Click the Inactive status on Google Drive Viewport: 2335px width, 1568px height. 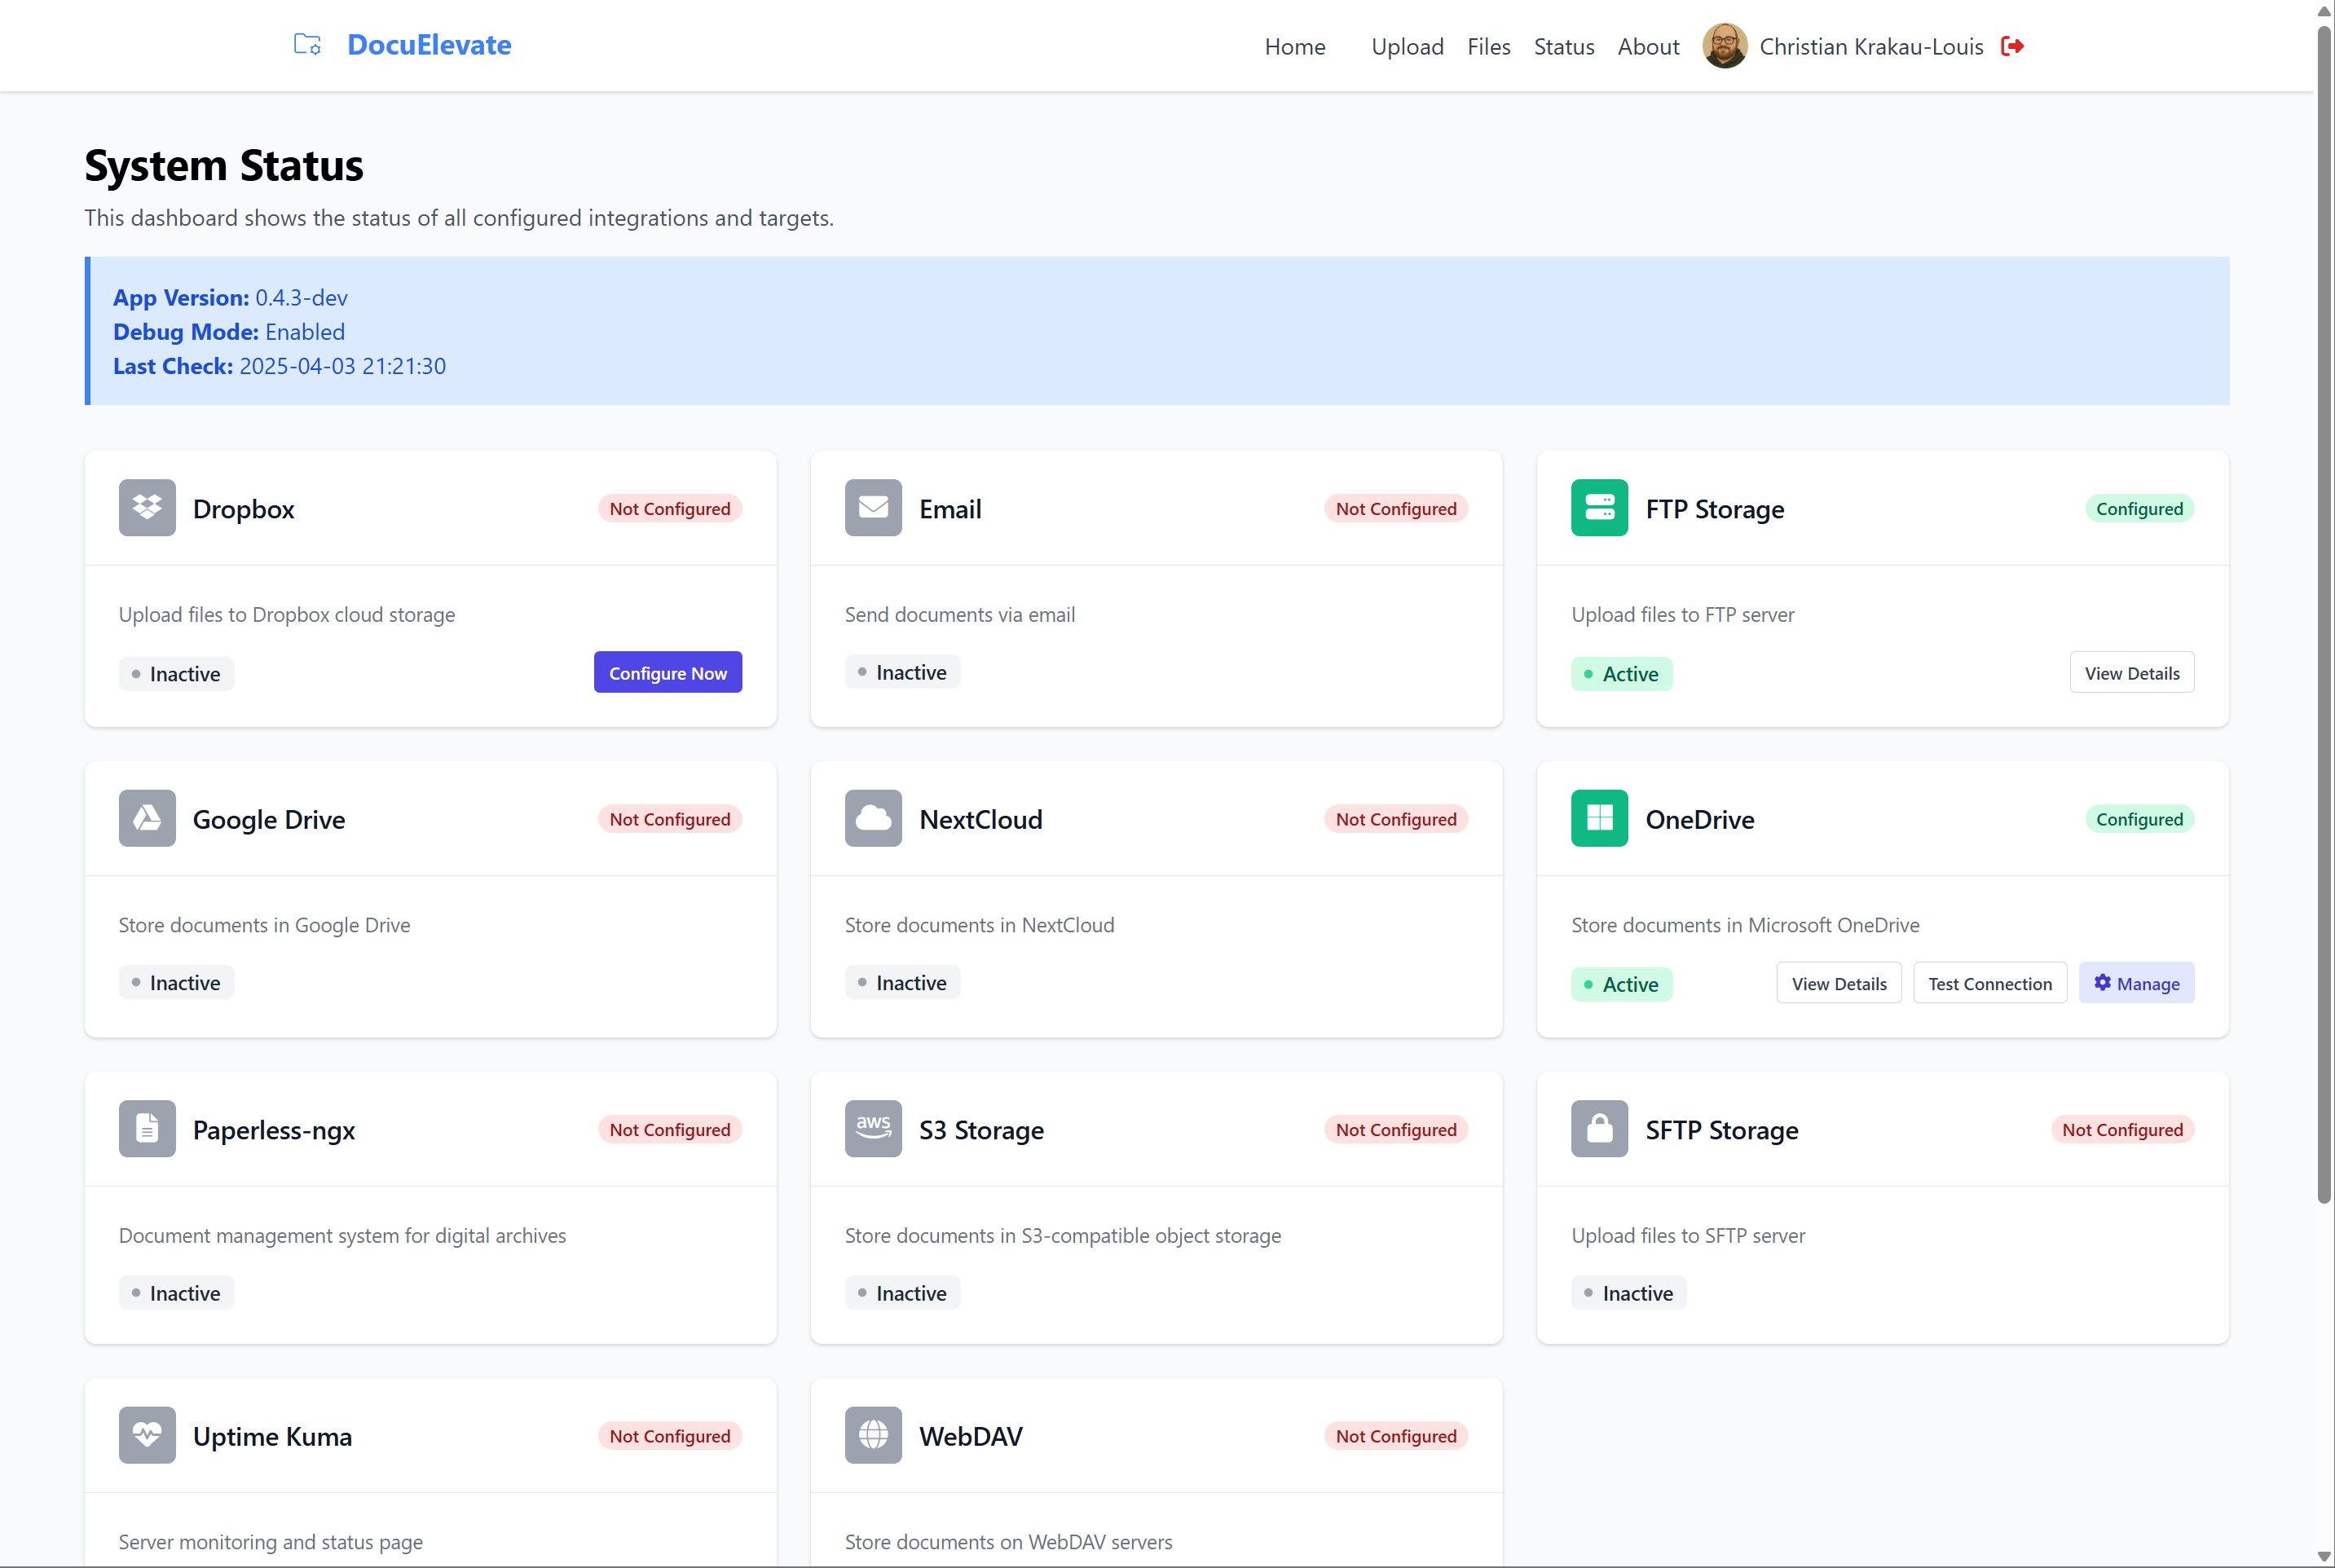176,982
